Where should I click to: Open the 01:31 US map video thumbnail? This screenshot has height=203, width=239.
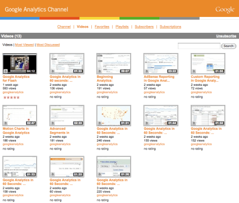[114, 116]
